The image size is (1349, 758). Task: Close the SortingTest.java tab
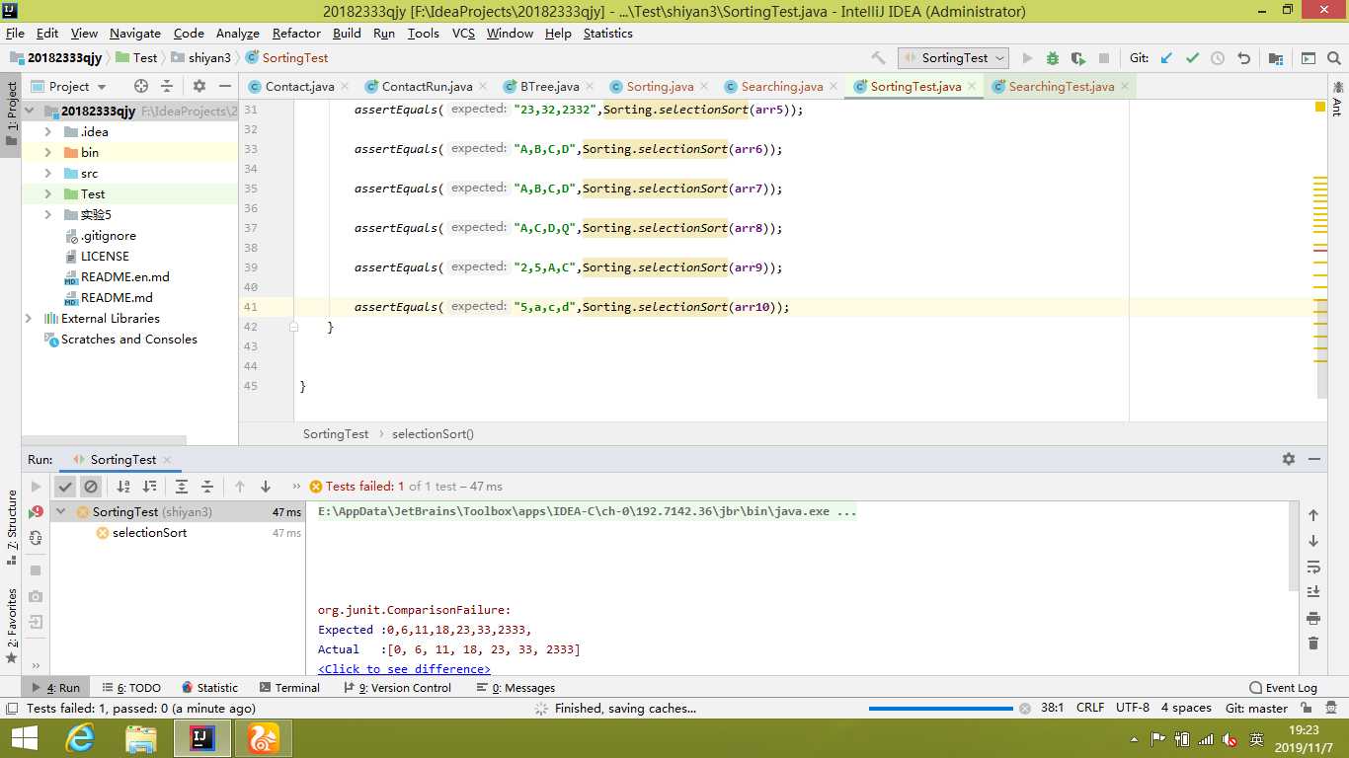pos(972,86)
